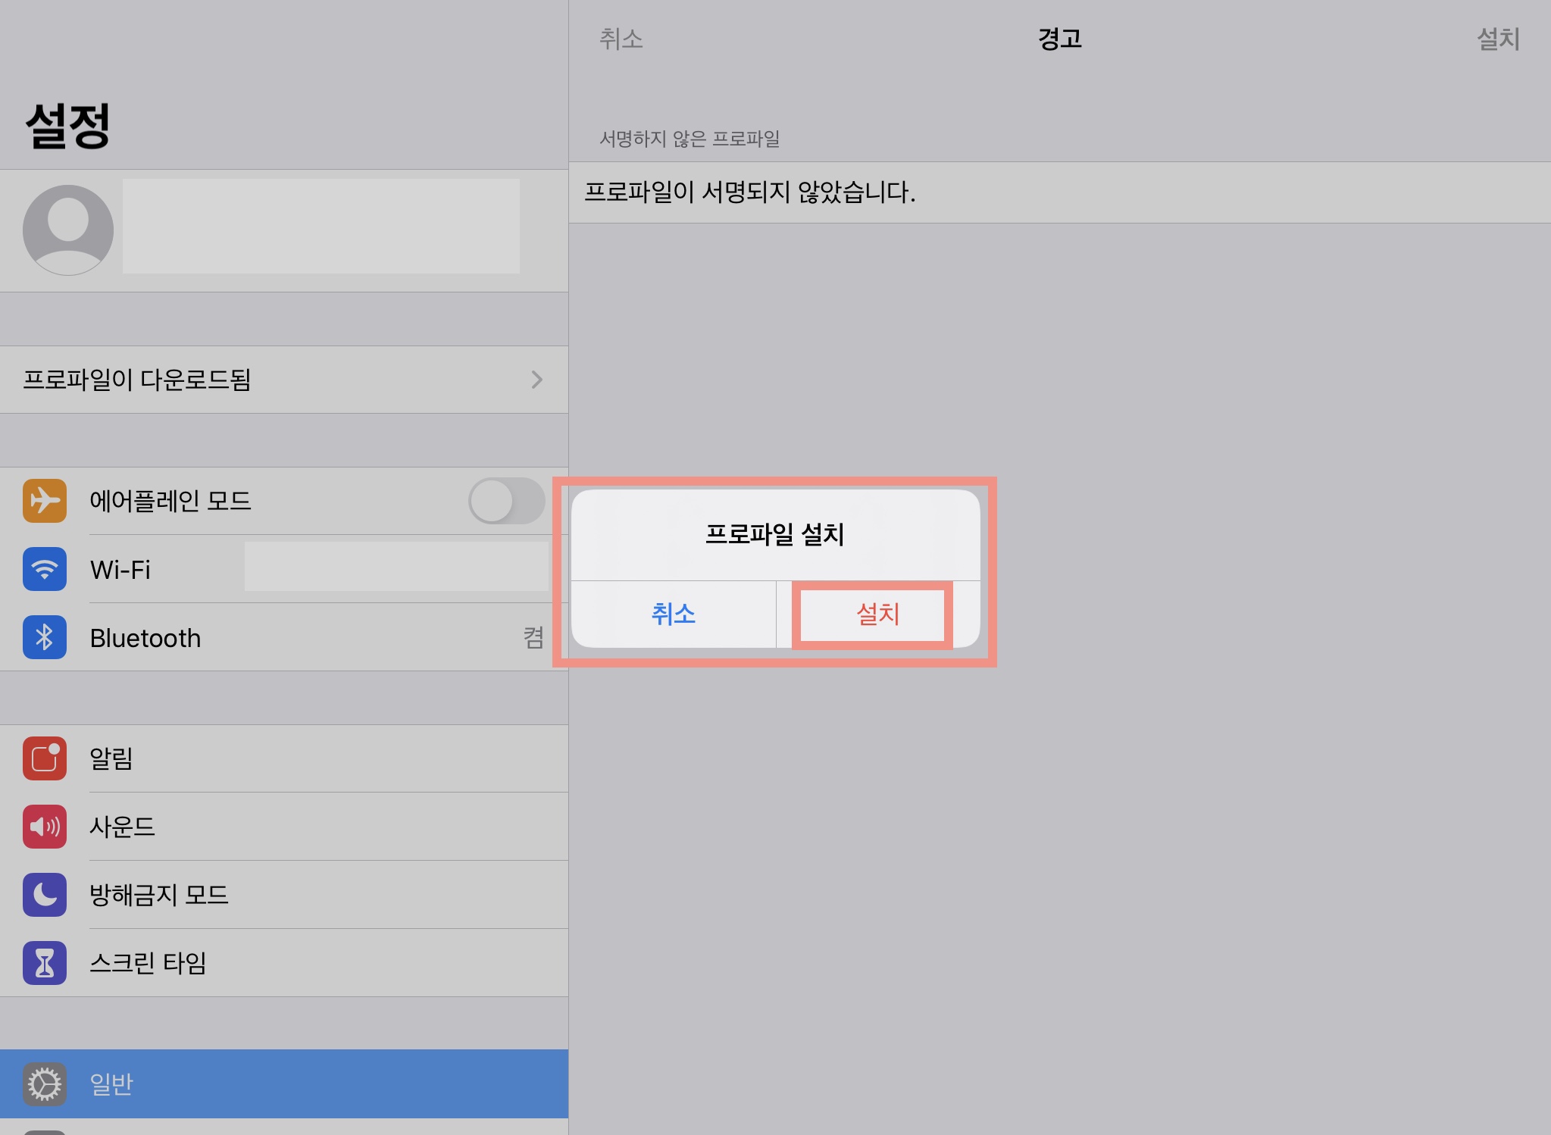Tap 취소 in the top navigation bar
This screenshot has height=1135, width=1551.
621,39
